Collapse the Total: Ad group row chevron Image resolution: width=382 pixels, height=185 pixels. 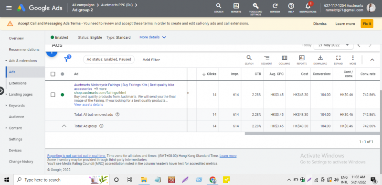pos(64,126)
